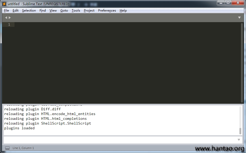Image resolution: width=246 pixels, height=153 pixels.
Task: Open the Goto menu
Action: tap(64, 11)
